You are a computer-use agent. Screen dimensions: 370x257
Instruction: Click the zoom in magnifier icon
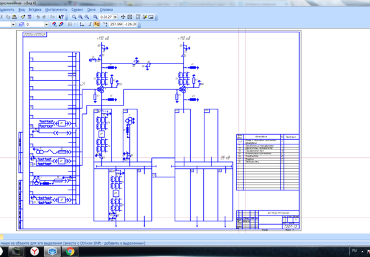[80, 17]
